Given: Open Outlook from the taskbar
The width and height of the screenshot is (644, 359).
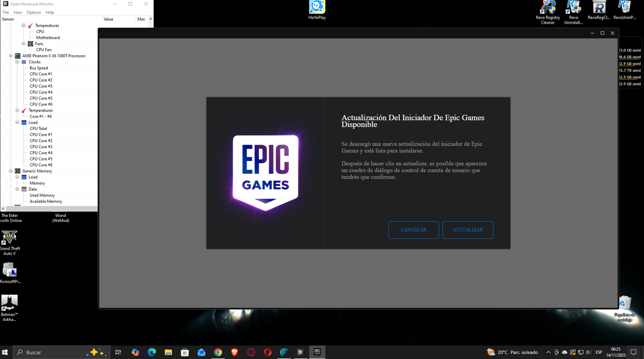Looking at the screenshot, I should (201, 352).
